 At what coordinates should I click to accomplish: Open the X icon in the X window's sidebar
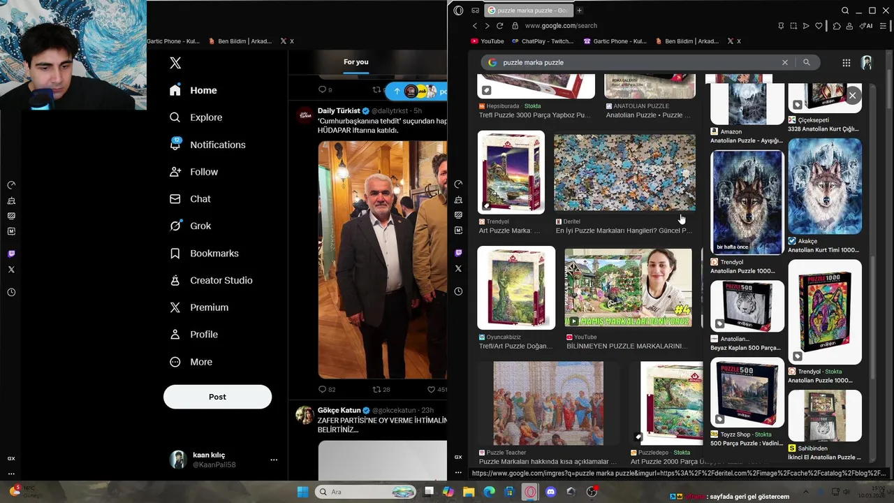pyautogui.click(x=11, y=270)
